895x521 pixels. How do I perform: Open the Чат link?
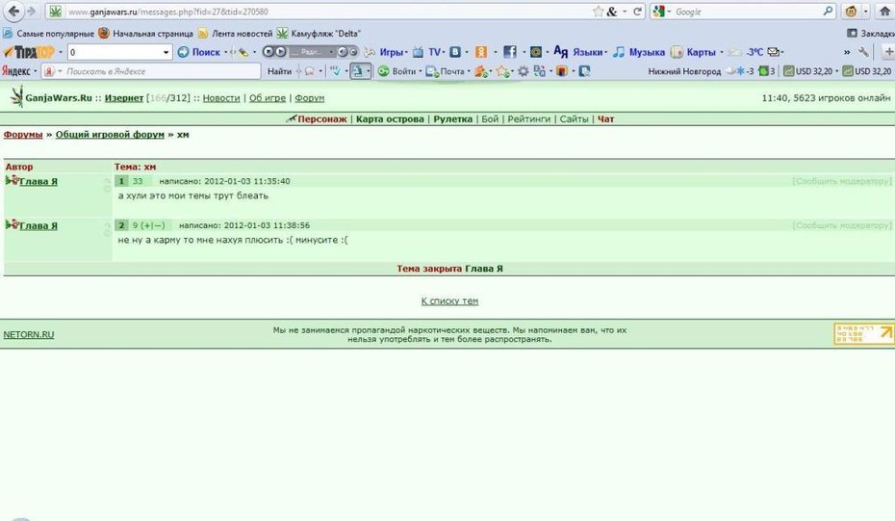605,119
